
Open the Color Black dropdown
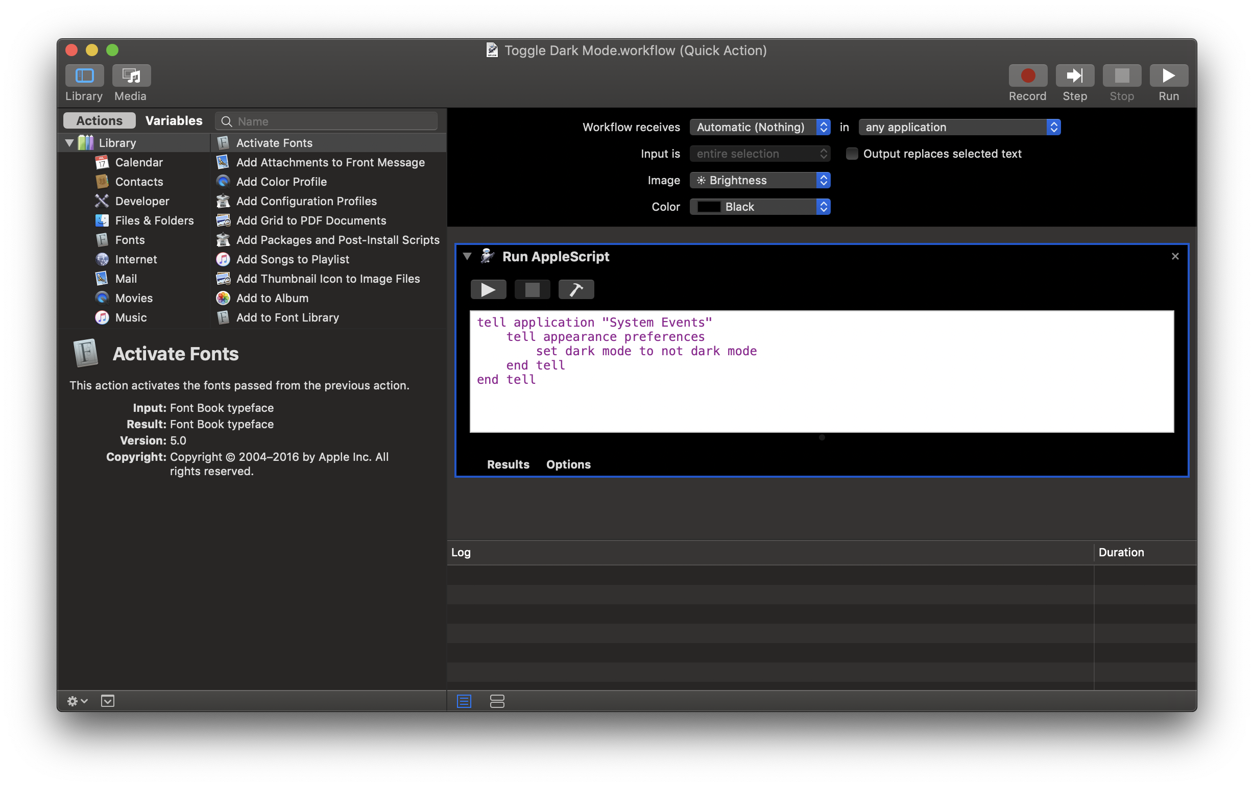point(759,207)
